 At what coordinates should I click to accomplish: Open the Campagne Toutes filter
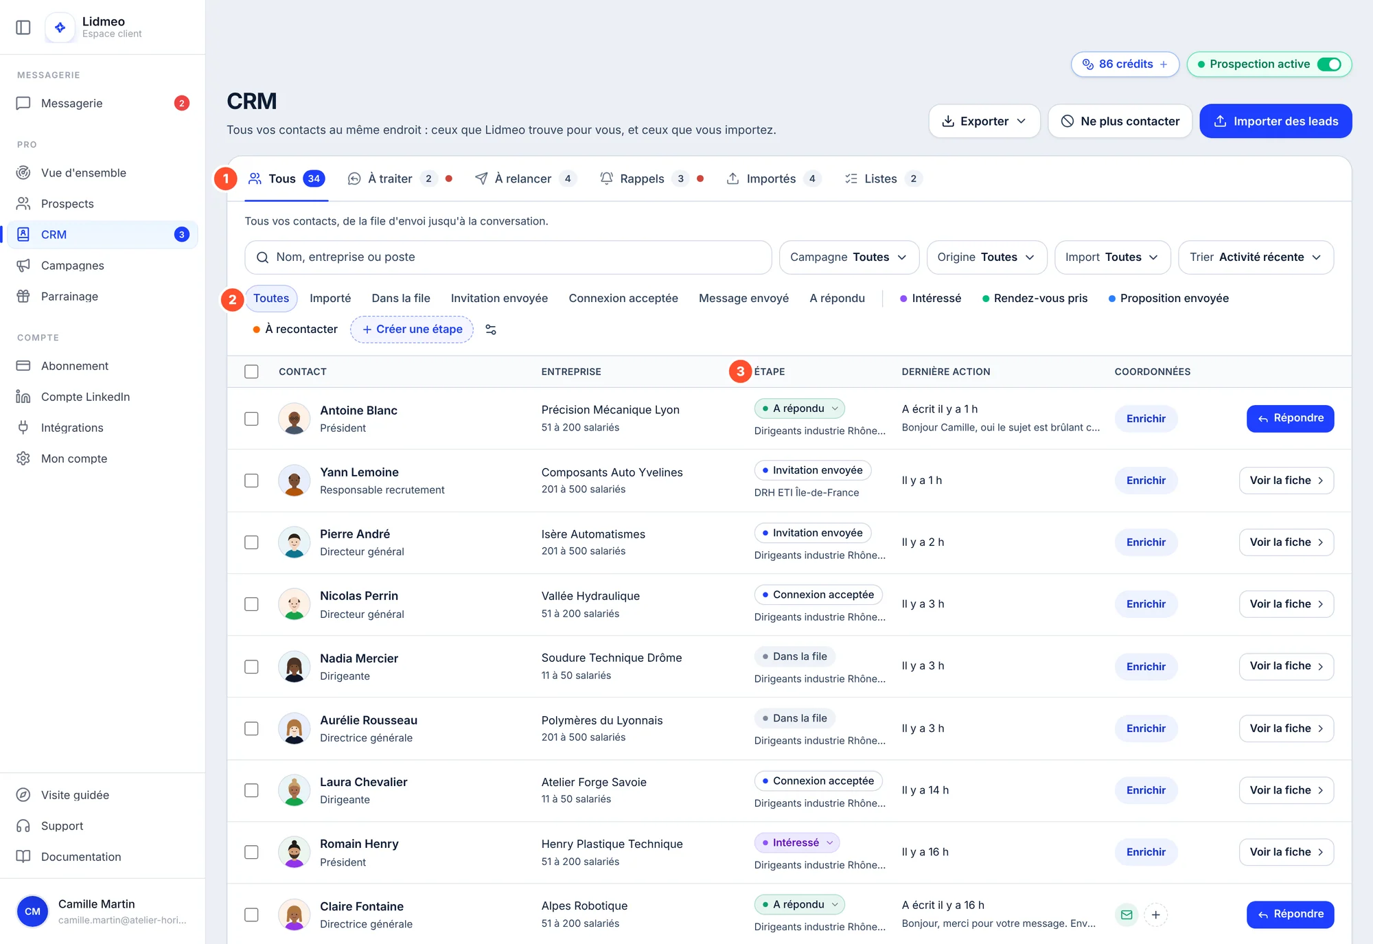(x=849, y=257)
